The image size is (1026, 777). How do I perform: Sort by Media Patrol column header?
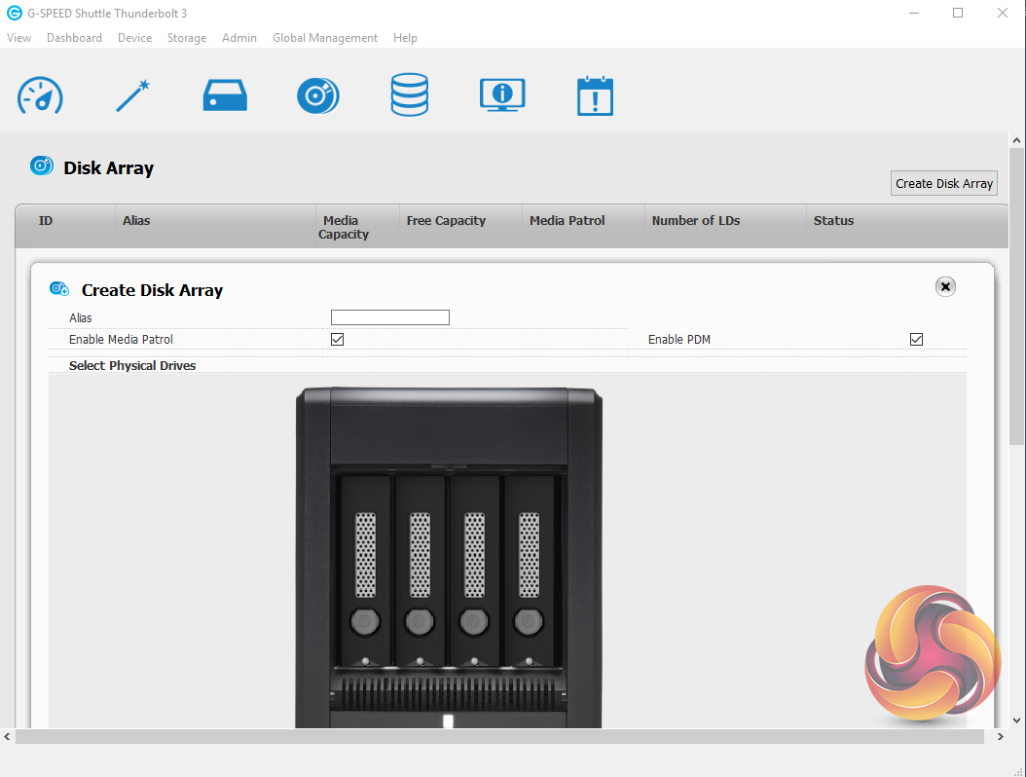[x=583, y=226]
